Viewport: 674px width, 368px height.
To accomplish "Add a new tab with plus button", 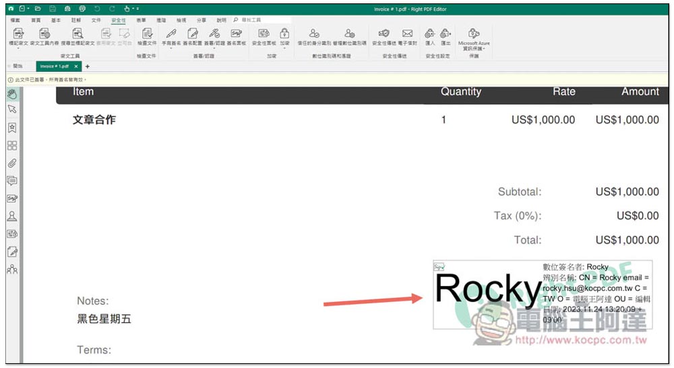I will click(x=87, y=66).
